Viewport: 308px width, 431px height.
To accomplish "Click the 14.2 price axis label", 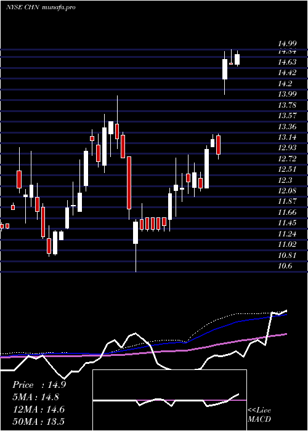I will (285, 84).
